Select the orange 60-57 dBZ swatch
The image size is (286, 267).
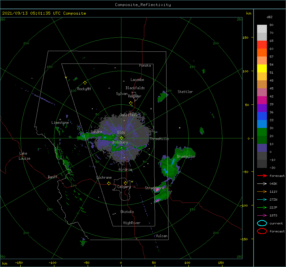[262, 52]
